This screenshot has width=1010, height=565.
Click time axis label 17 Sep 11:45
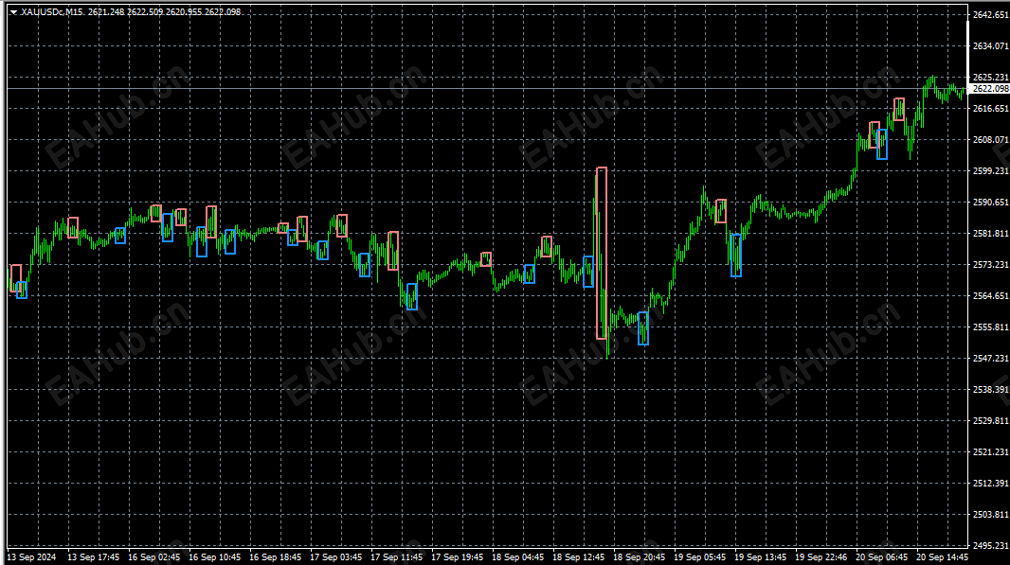pyautogui.click(x=396, y=557)
